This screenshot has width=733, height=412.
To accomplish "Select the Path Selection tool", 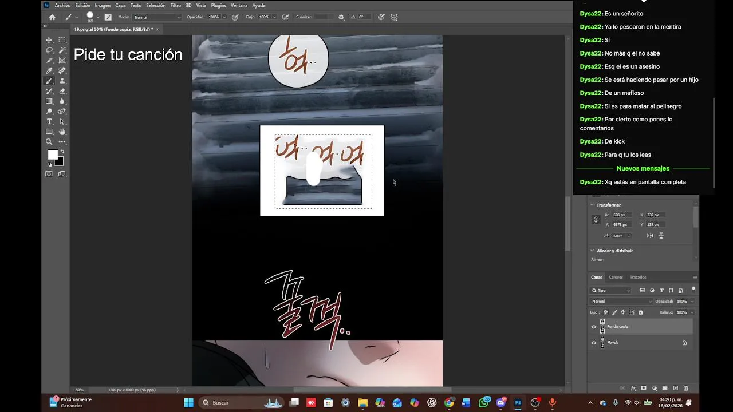I will coord(62,122).
